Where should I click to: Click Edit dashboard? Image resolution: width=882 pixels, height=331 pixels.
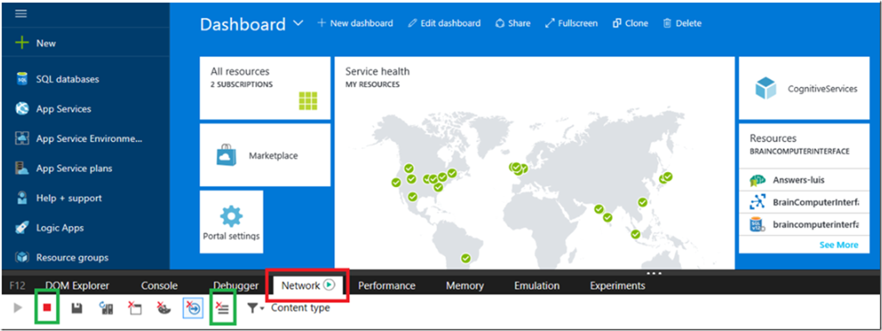click(444, 23)
